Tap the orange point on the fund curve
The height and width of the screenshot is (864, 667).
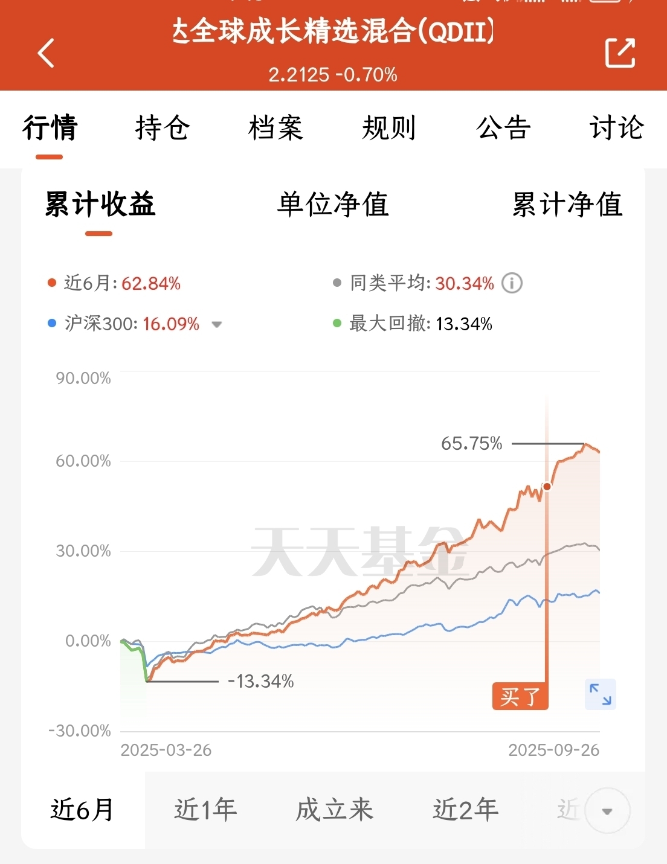(x=547, y=487)
